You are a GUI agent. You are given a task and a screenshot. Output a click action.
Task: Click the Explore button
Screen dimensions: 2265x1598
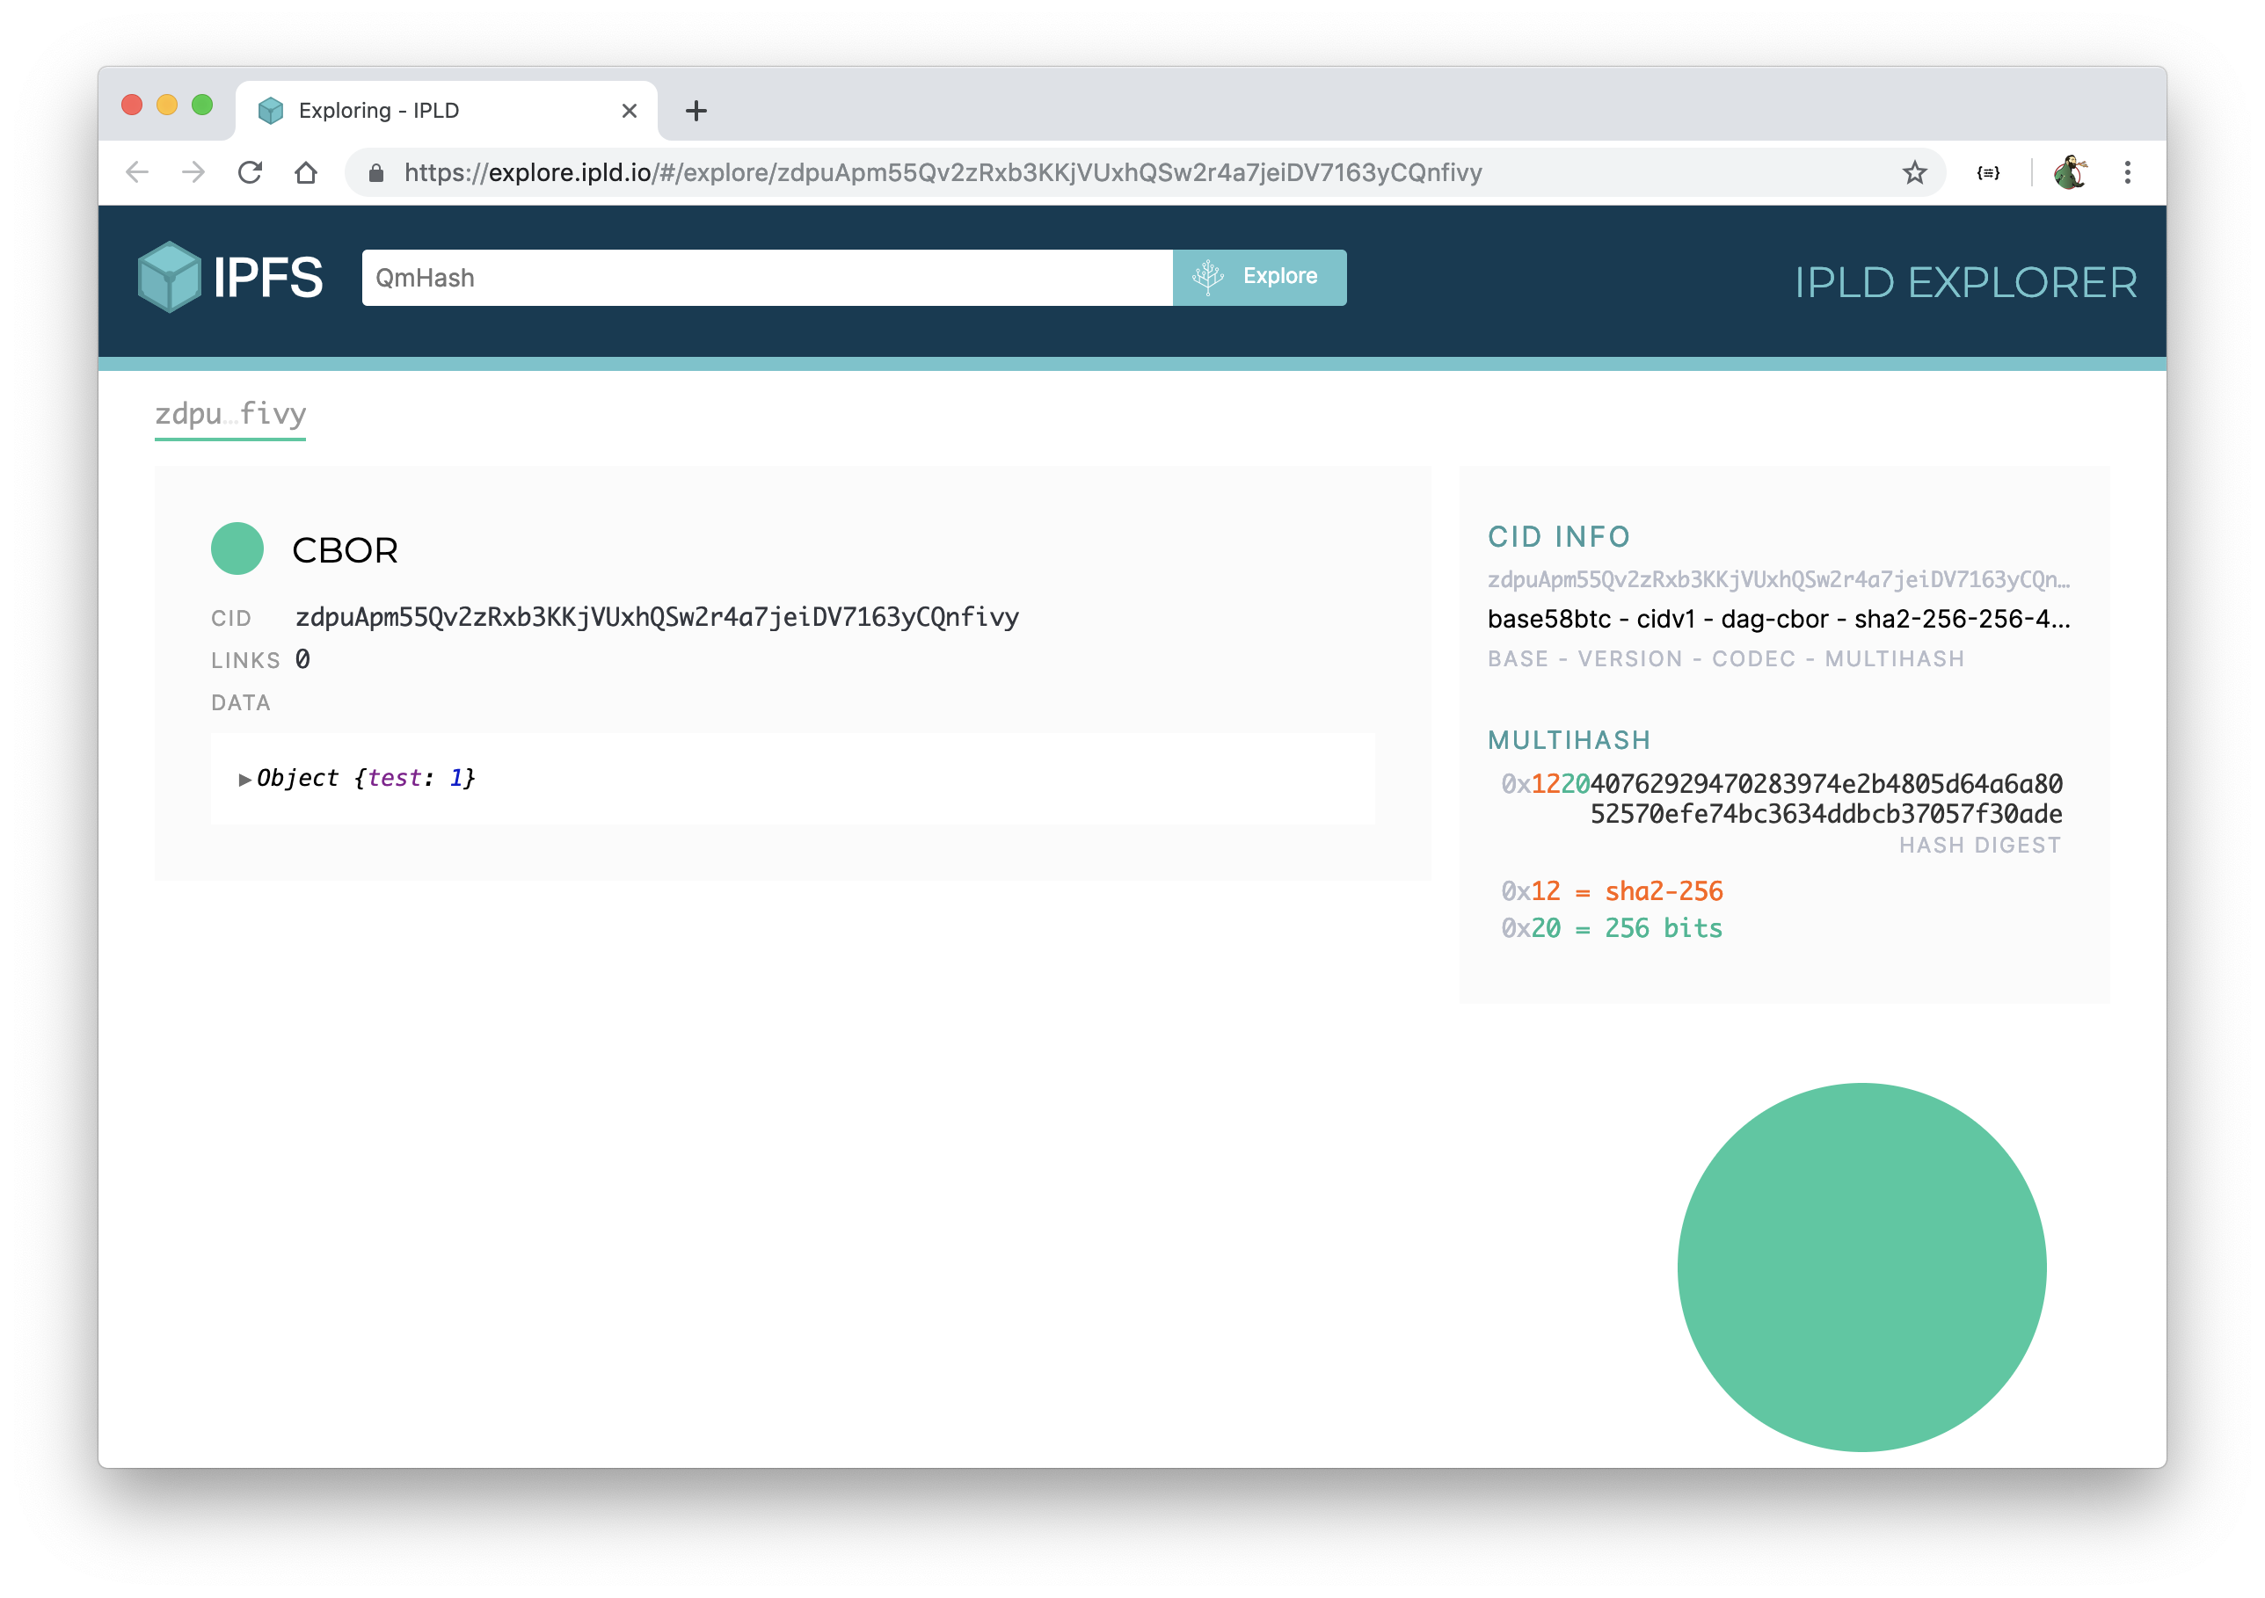[1259, 277]
